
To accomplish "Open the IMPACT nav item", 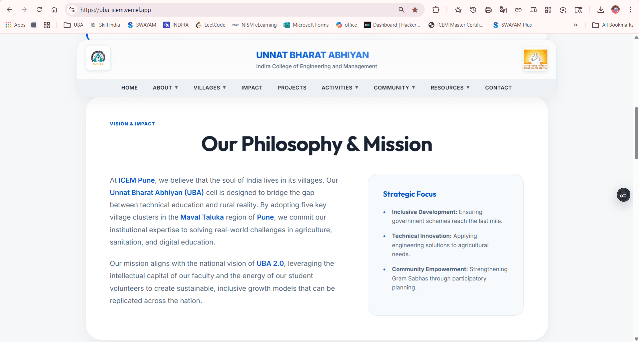I will 252,88.
